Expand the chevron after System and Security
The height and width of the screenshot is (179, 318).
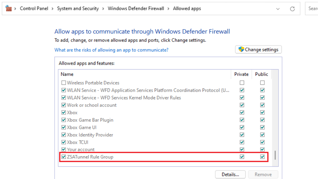tap(103, 9)
